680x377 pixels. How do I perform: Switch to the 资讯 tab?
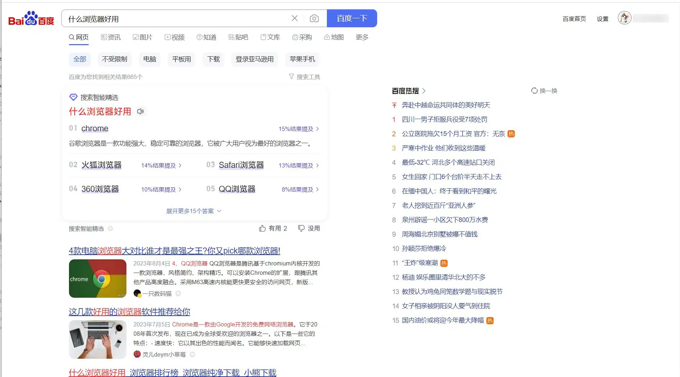point(111,37)
